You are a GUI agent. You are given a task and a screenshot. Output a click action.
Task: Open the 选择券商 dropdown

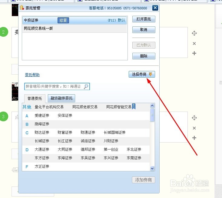(142, 74)
